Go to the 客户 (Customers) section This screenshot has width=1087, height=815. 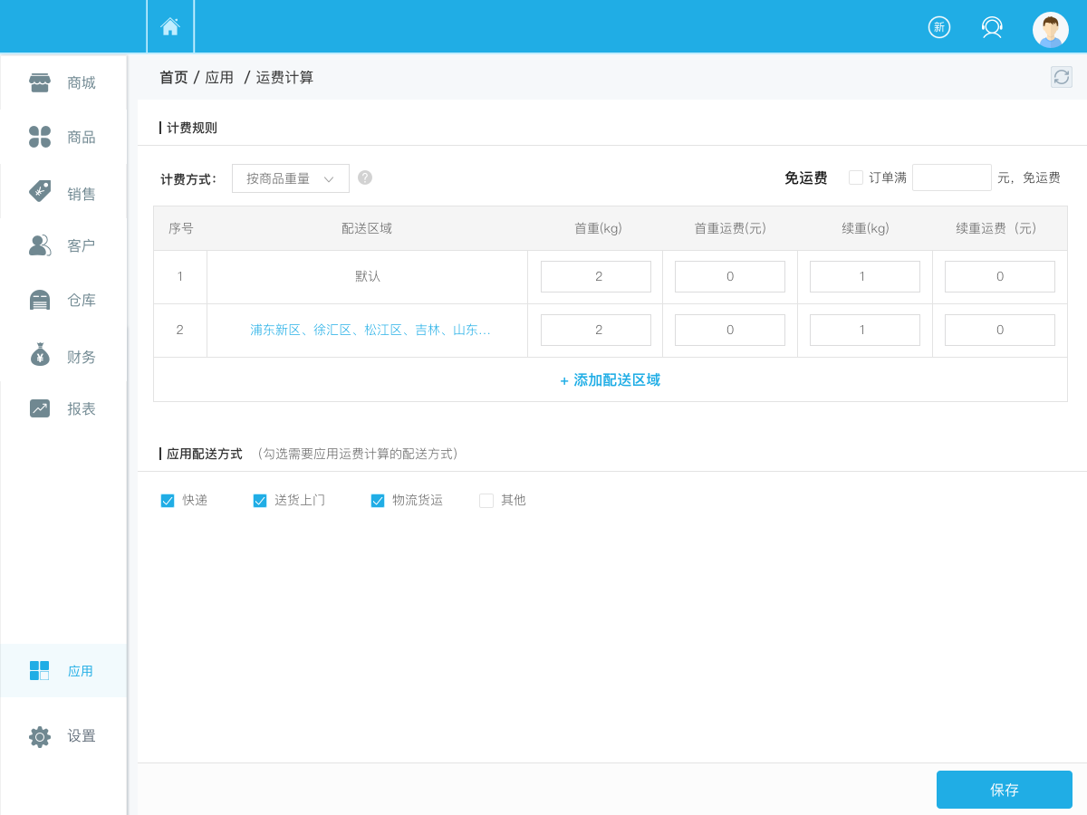tap(63, 245)
